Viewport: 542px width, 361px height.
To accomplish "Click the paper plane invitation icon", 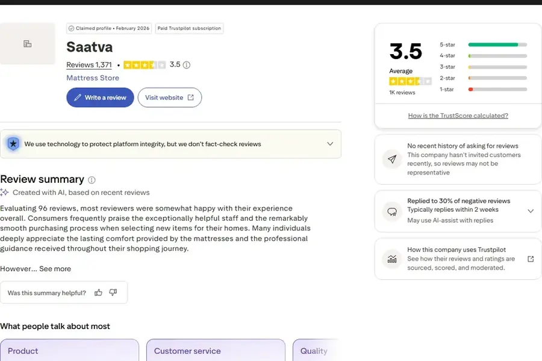I will pos(392,159).
